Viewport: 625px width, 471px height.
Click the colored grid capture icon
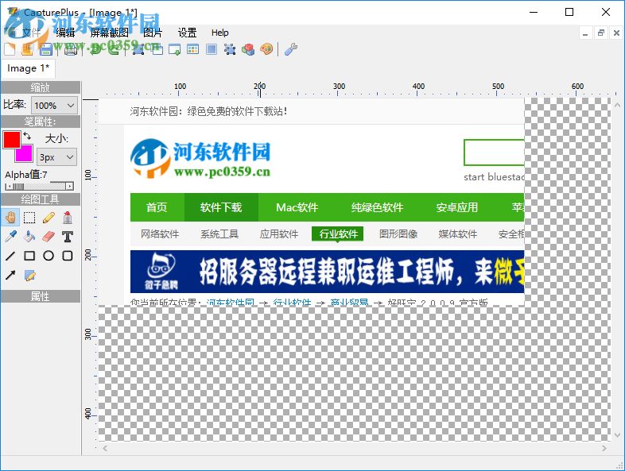coord(193,49)
